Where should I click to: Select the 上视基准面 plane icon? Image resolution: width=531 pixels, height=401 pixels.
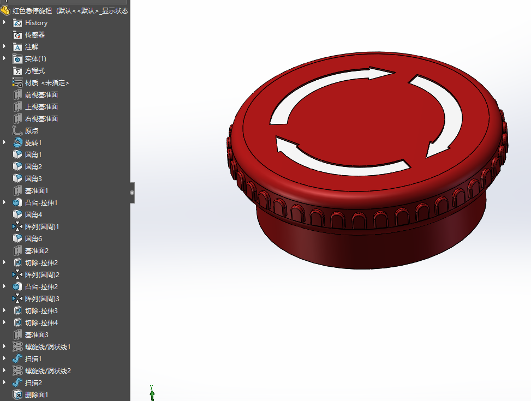point(17,107)
